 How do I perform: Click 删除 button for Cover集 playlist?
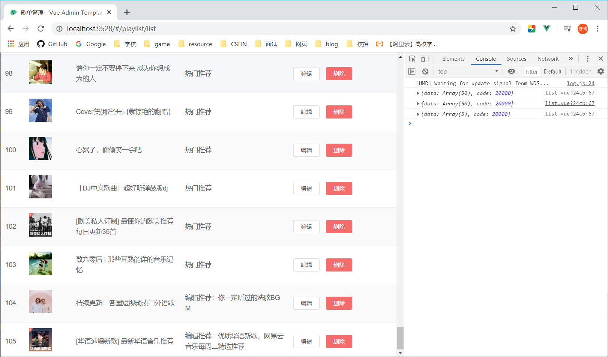tap(339, 112)
